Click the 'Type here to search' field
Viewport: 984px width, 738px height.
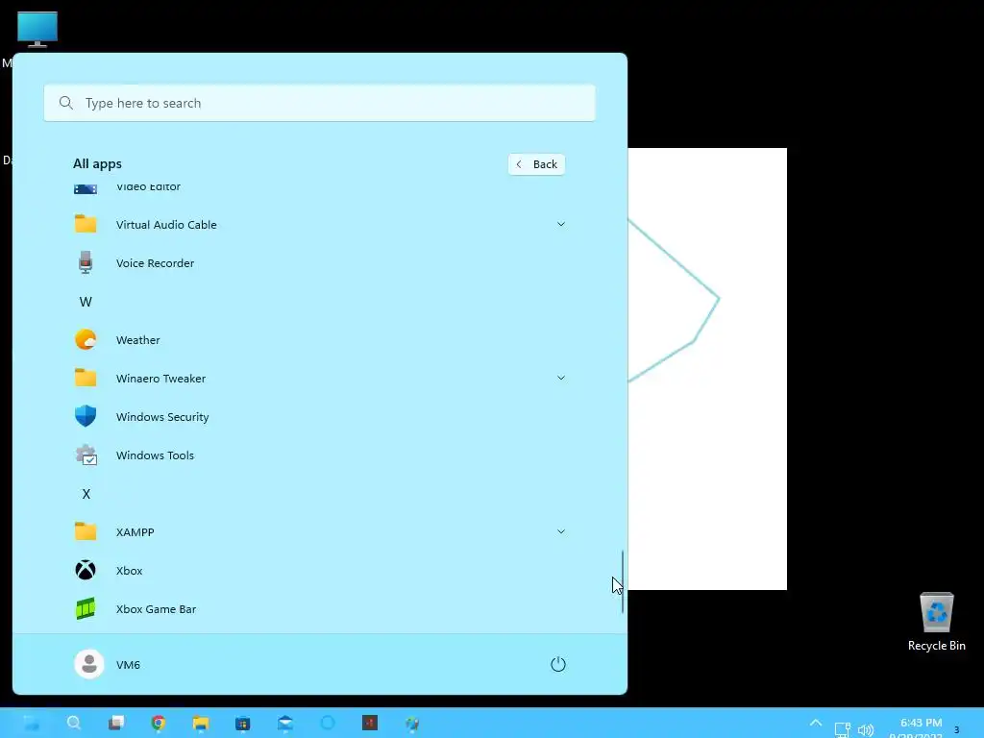point(319,102)
